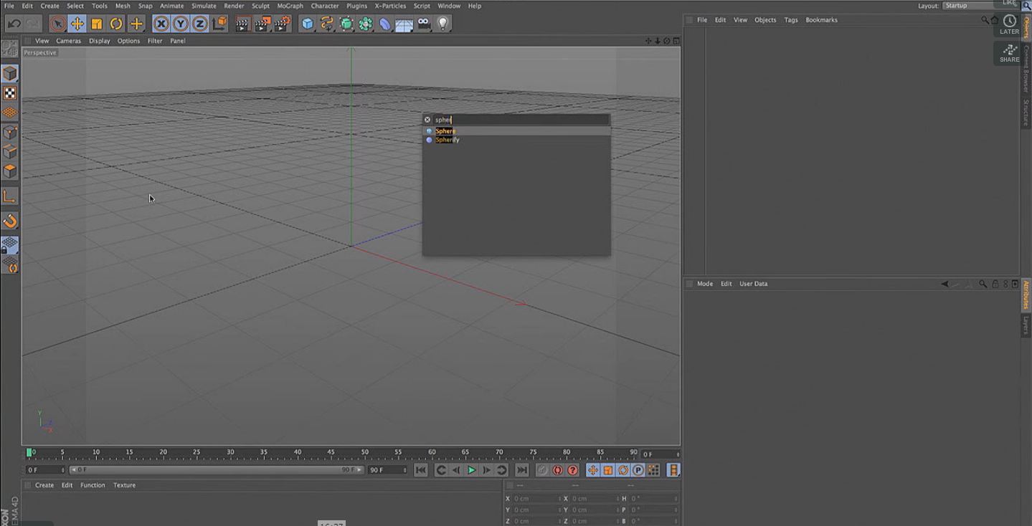This screenshot has height=526, width=1032.
Task: Open the Texture menu in Material Manager
Action: pyautogui.click(x=124, y=485)
